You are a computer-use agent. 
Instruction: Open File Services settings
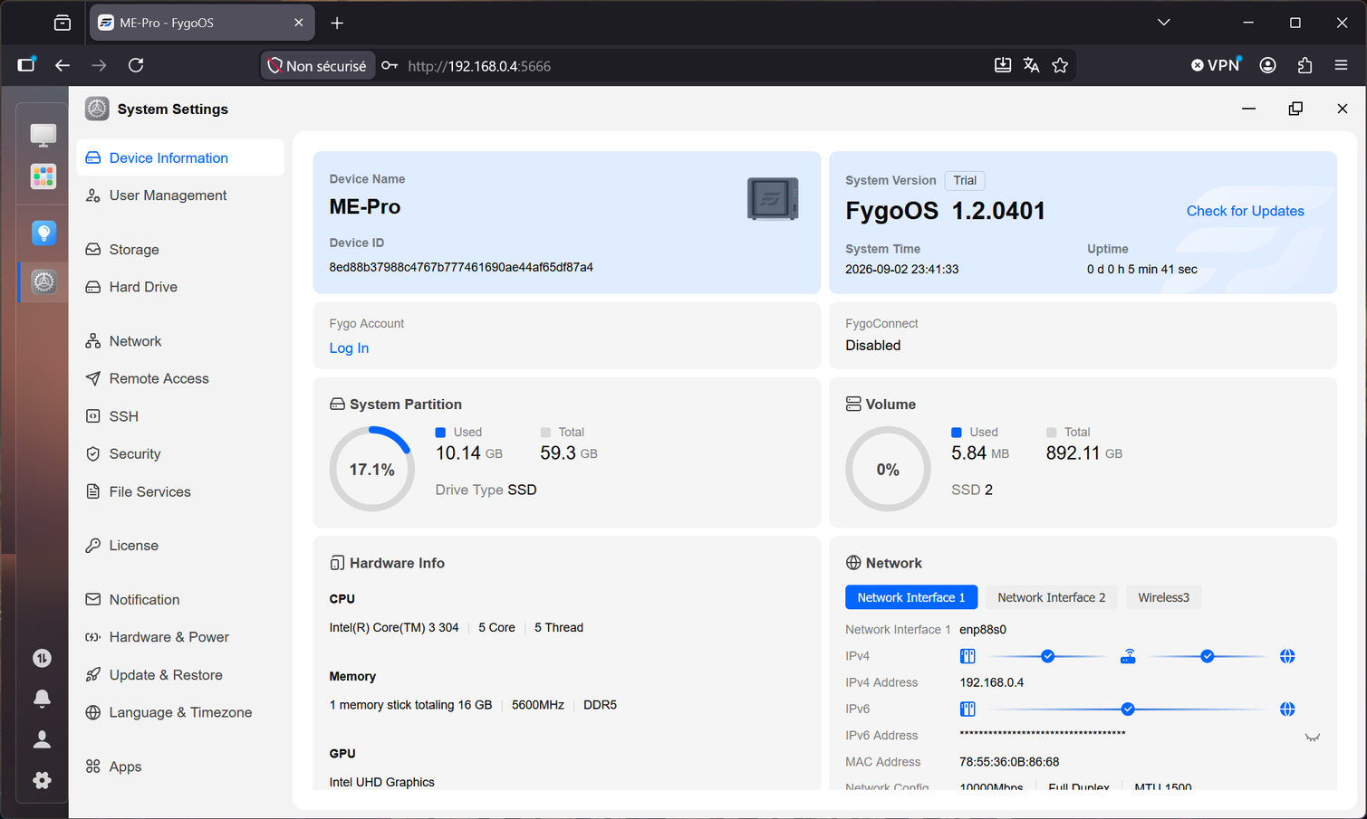(x=181, y=491)
